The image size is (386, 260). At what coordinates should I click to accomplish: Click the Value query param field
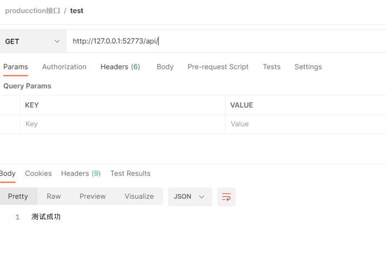(306, 124)
